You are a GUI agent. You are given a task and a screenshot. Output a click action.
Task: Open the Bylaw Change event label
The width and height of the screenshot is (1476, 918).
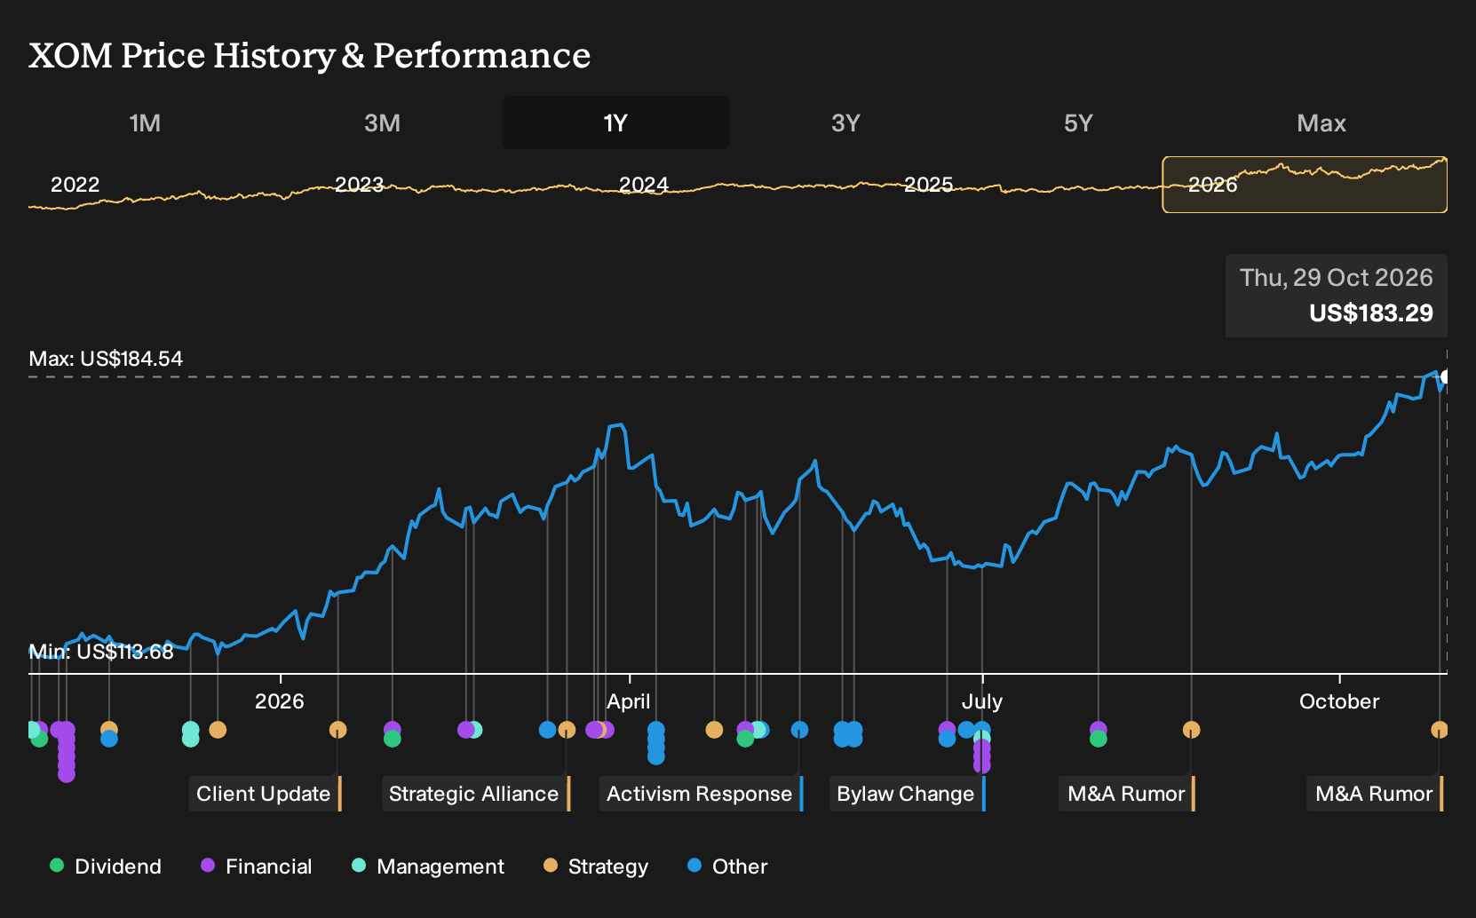coord(907,794)
